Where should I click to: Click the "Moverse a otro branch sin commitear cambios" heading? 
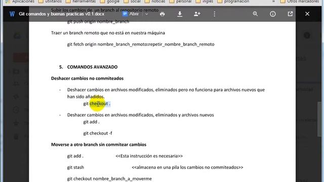99,145
